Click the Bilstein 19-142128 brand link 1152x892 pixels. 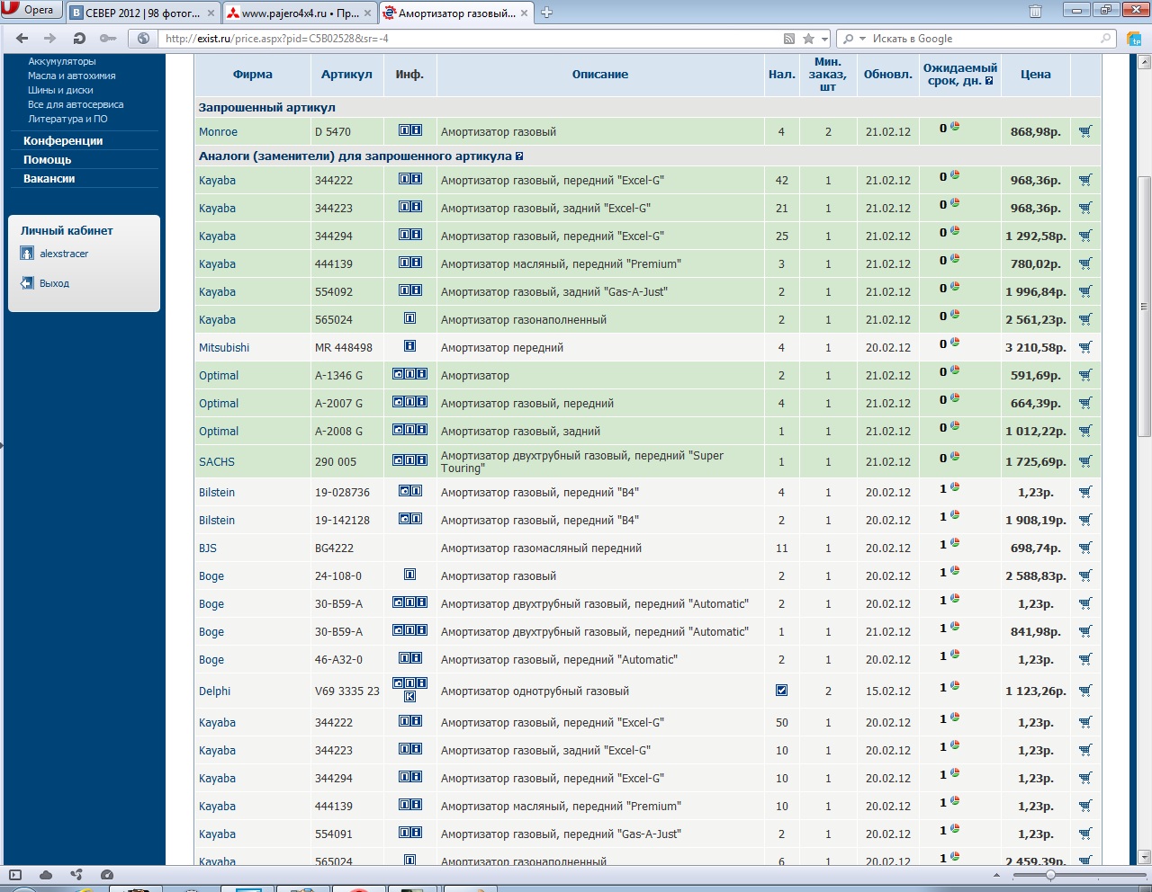point(217,520)
